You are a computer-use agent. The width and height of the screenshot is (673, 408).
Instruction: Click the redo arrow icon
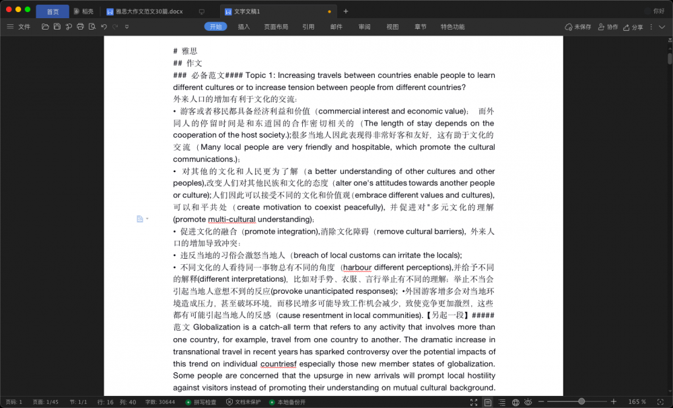click(x=115, y=27)
